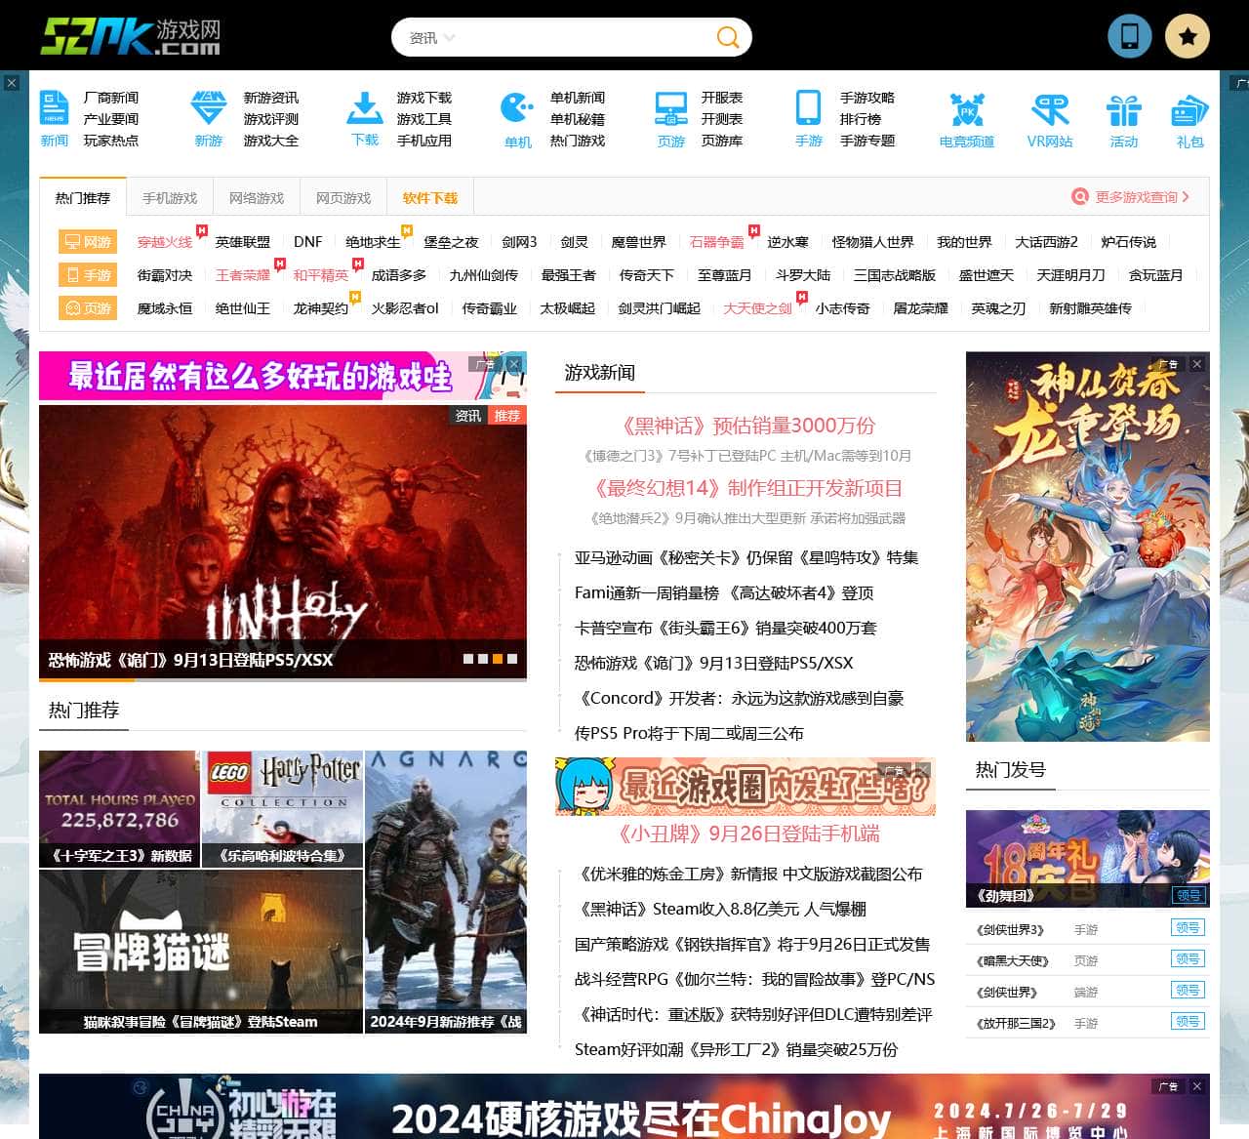Select the 资讯 tab on slideshow
The width and height of the screenshot is (1249, 1139).
[468, 416]
